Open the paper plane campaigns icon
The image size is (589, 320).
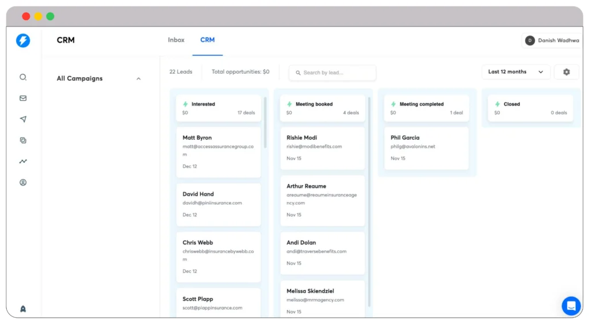tap(23, 119)
